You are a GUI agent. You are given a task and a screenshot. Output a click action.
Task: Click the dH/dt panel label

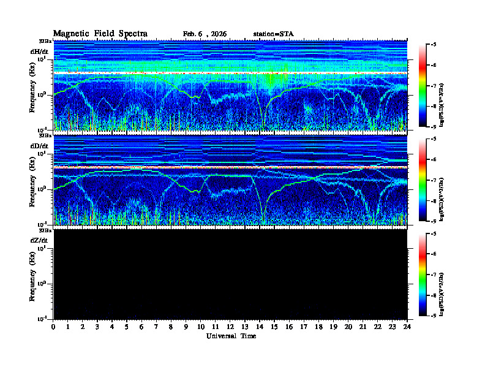coord(39,51)
